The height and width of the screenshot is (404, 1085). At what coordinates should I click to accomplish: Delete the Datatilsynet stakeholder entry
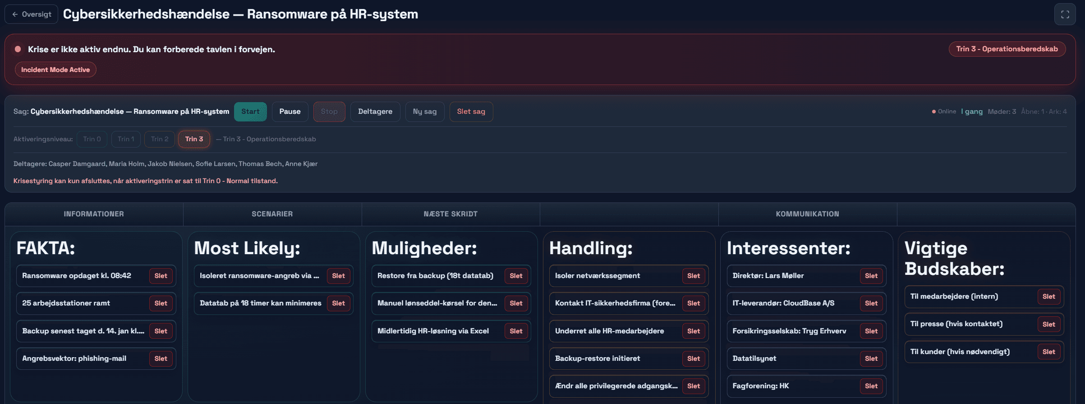click(x=871, y=359)
